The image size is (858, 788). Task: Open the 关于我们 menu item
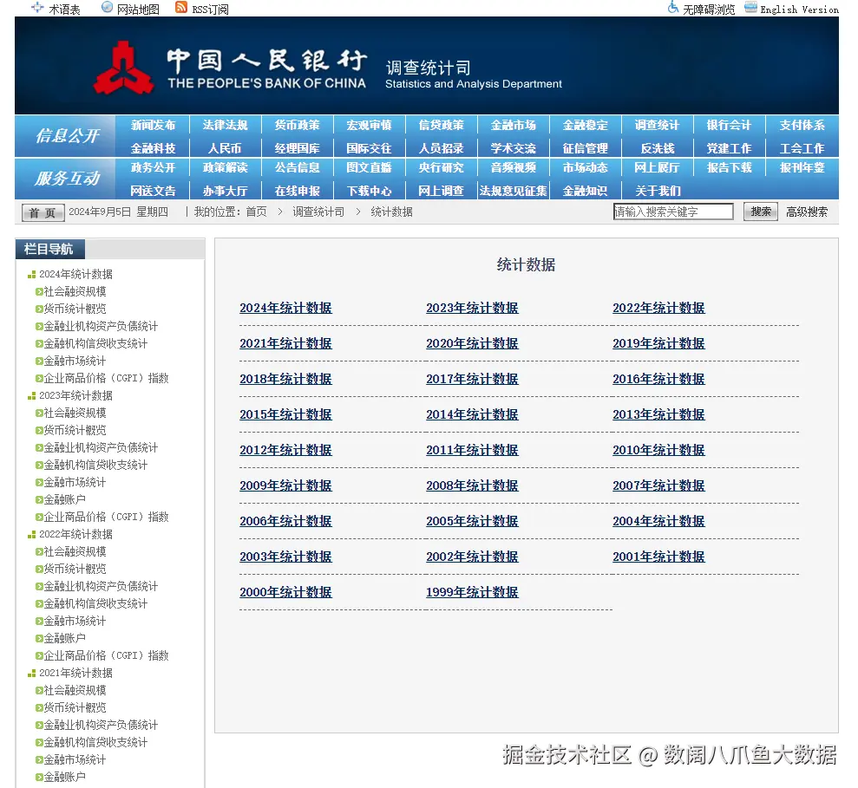coord(658,192)
